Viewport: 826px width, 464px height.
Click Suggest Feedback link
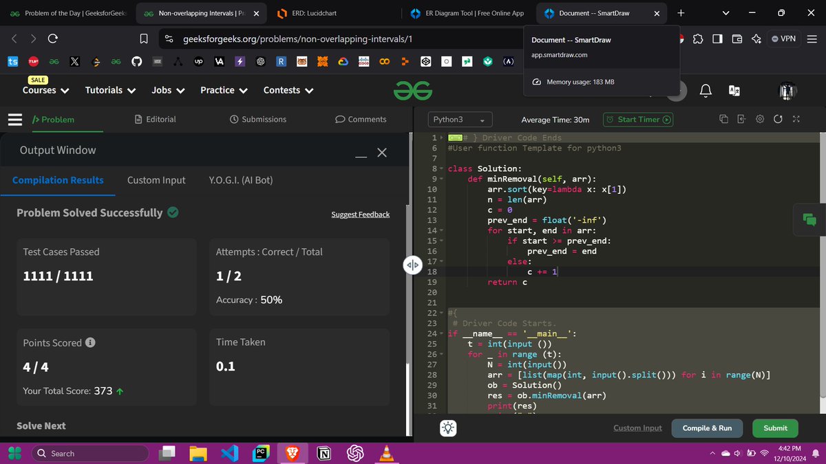tap(360, 214)
